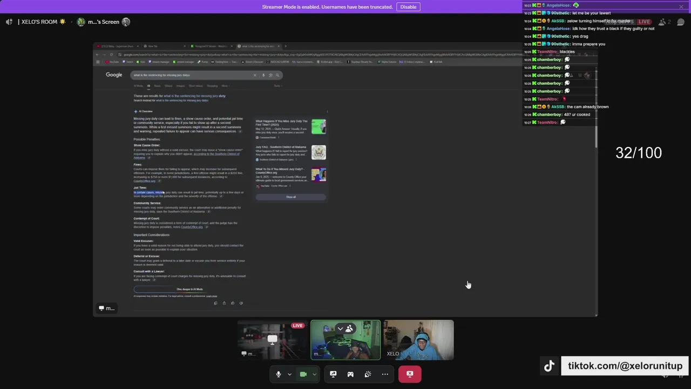Click the streamed page's scrollbar
The image size is (691, 389).
(597, 108)
